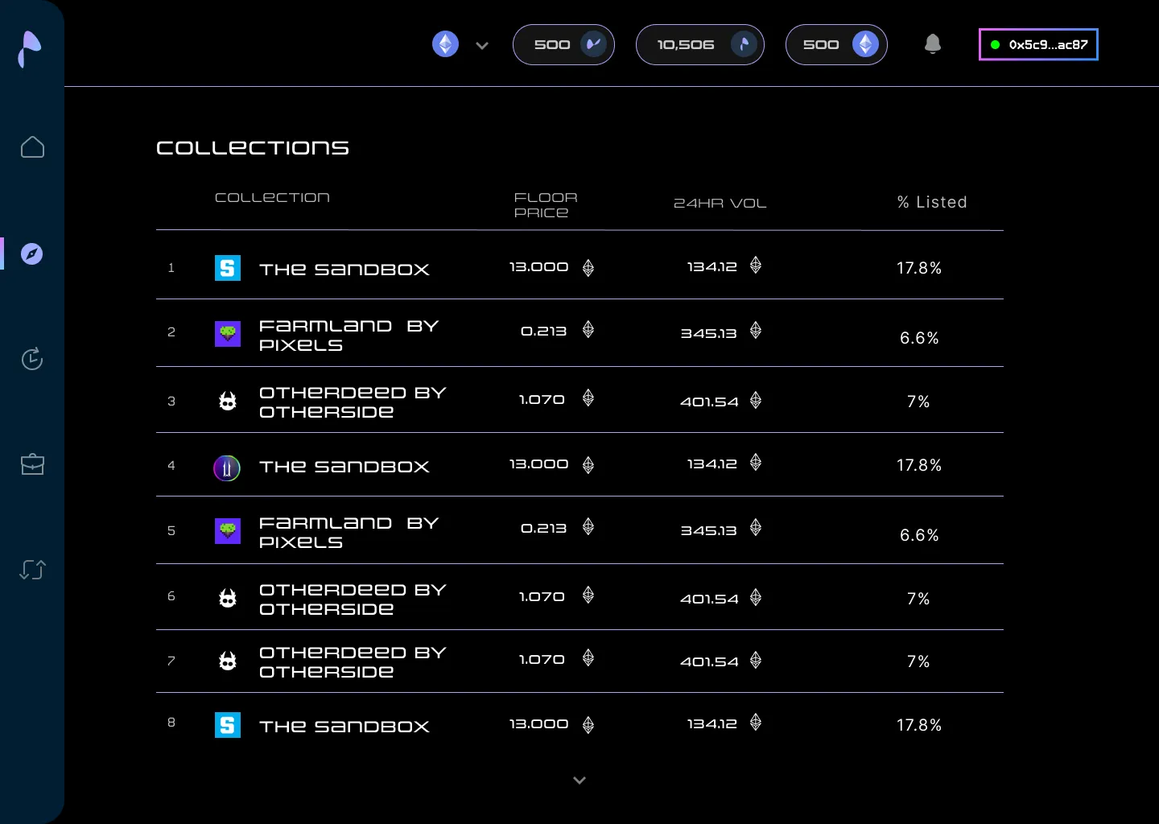Click floor price 13.000 in row 4
Screen dimensions: 1159x824
pos(539,464)
